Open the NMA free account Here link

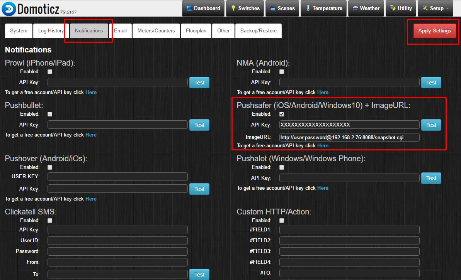(x=323, y=93)
